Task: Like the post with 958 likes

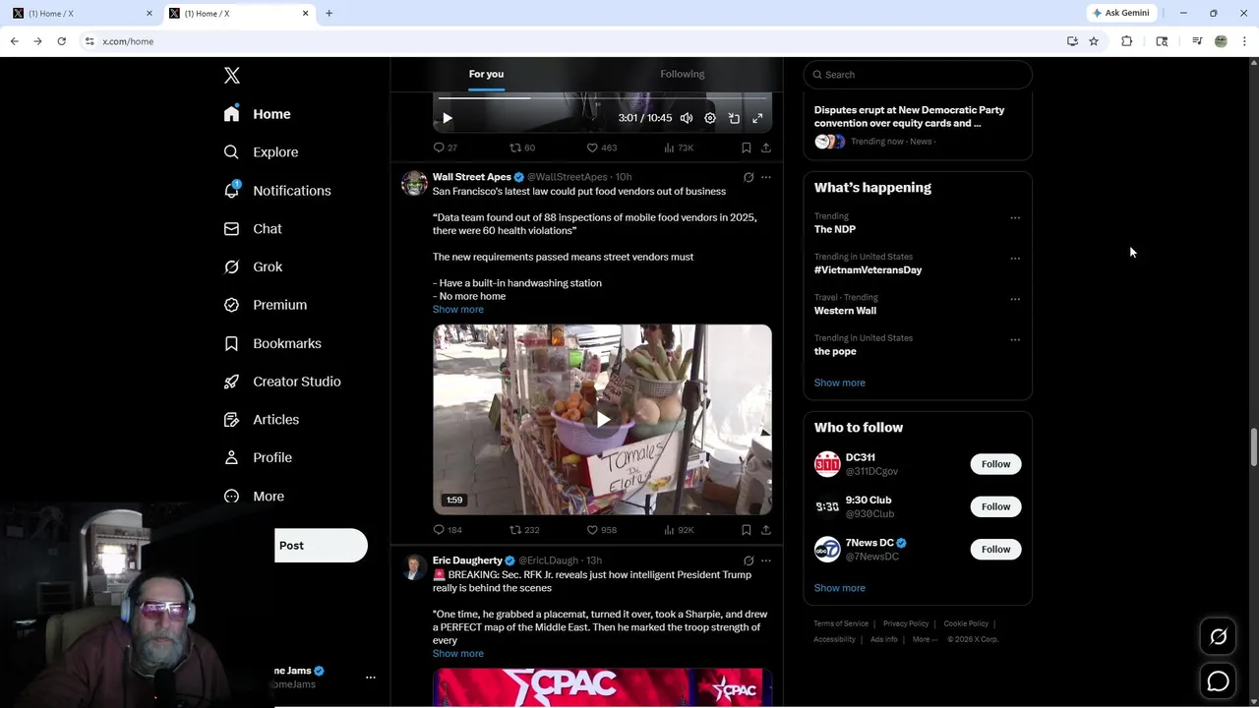Action: (601, 530)
